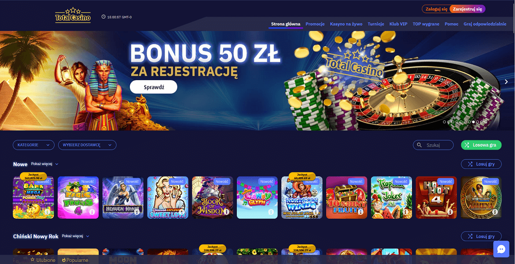Expand Pokaż więcej beside Nowe
Image resolution: width=515 pixels, height=264 pixels.
pyautogui.click(x=44, y=164)
